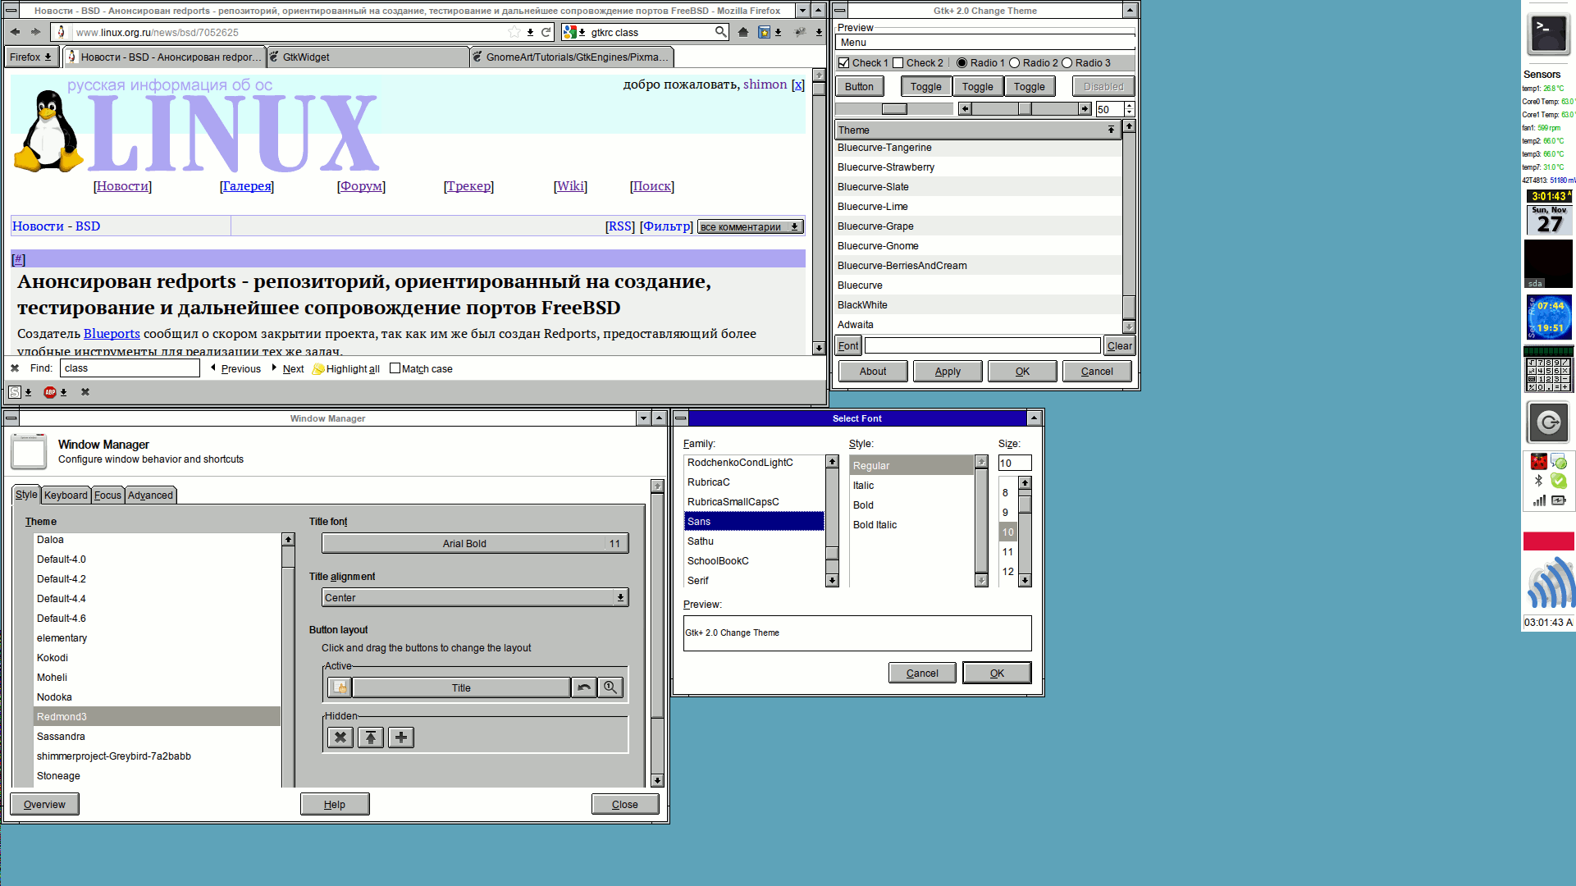Open the comments filter dropdown
Screen dimensions: 1576x886
pyautogui.click(x=750, y=227)
